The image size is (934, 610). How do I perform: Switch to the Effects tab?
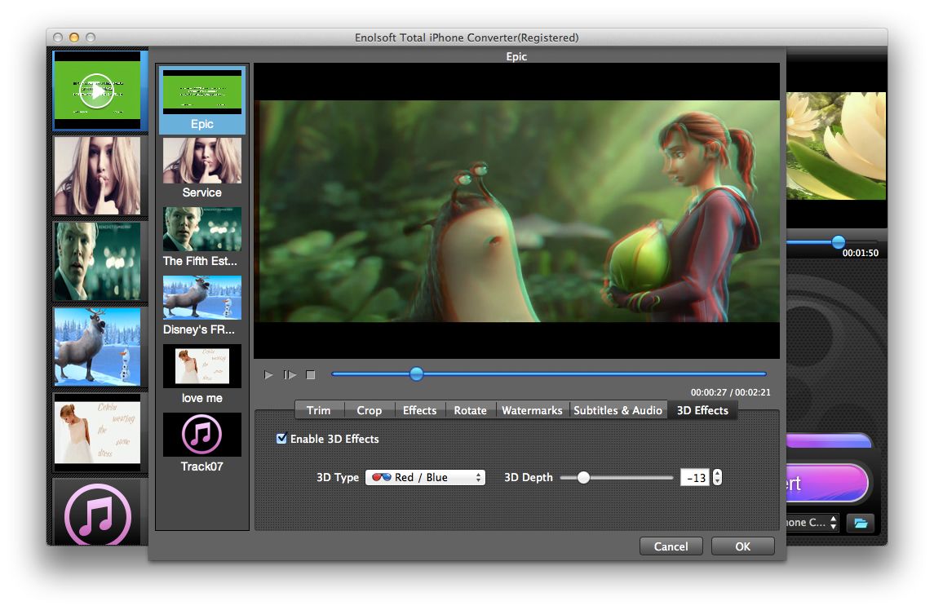click(419, 410)
